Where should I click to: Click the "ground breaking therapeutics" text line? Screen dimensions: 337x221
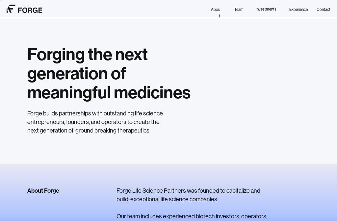[x=112, y=131]
